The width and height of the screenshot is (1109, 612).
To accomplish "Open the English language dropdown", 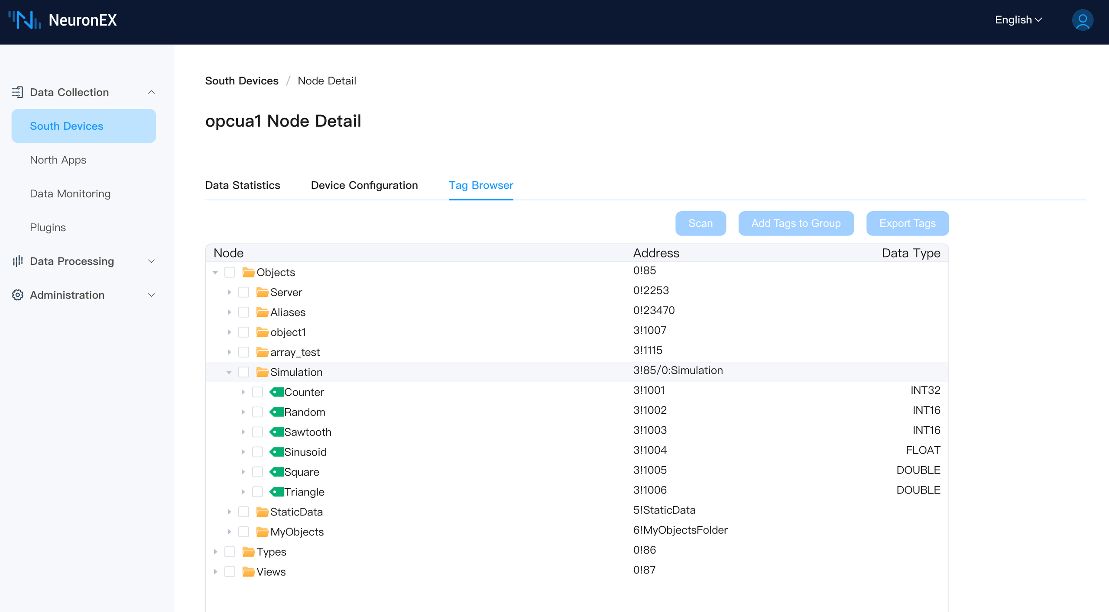I will pos(1017,20).
